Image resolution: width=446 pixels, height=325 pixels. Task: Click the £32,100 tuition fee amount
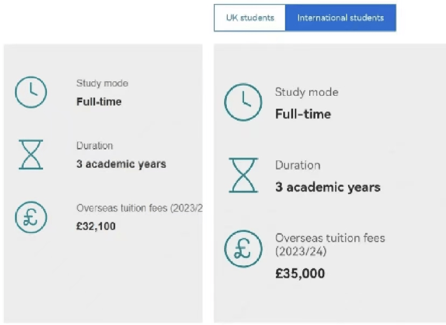[x=96, y=227]
